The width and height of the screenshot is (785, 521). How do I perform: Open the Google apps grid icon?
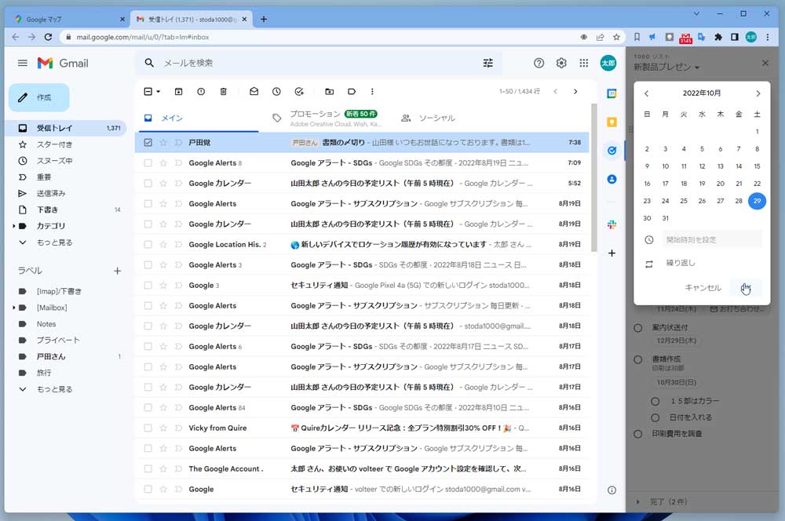coord(584,63)
